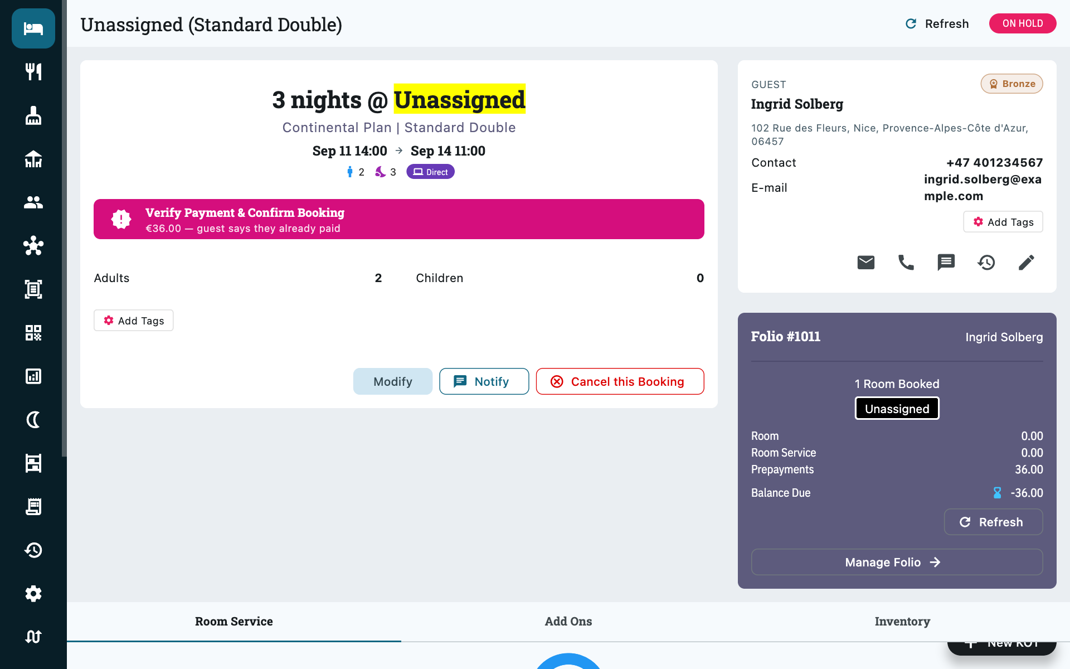
Task: Open the housekeeping broom sidebar icon
Action: tap(33, 115)
